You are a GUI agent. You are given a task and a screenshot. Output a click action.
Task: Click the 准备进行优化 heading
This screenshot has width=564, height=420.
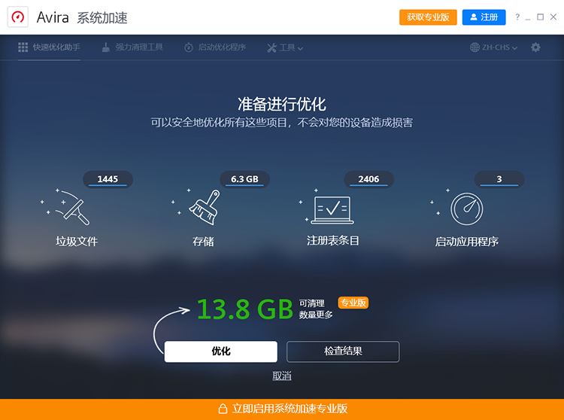(282, 105)
